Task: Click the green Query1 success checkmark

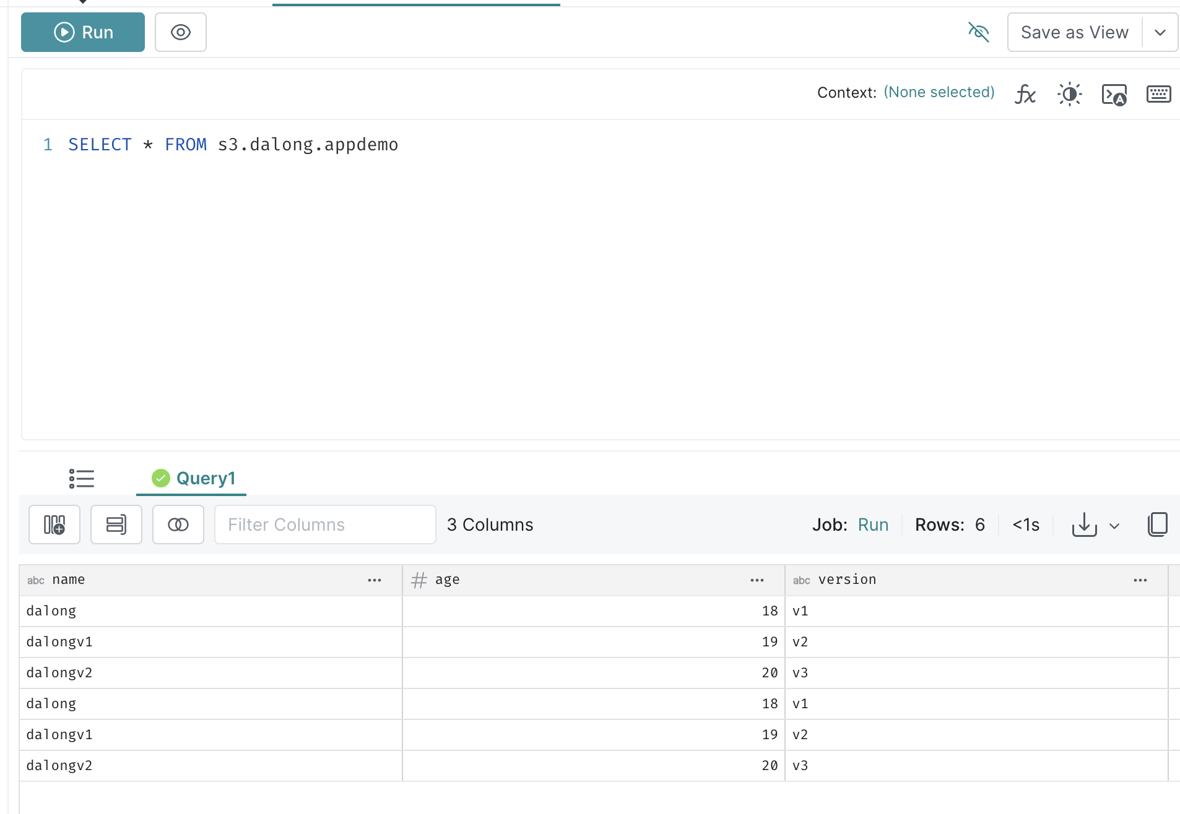Action: [161, 478]
